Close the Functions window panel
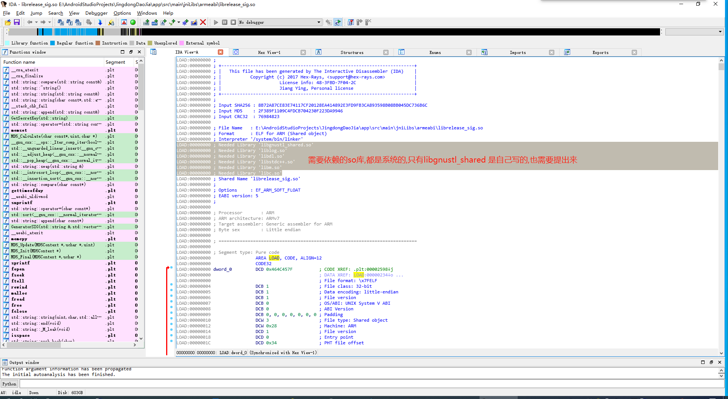The image size is (728, 399). [x=139, y=52]
